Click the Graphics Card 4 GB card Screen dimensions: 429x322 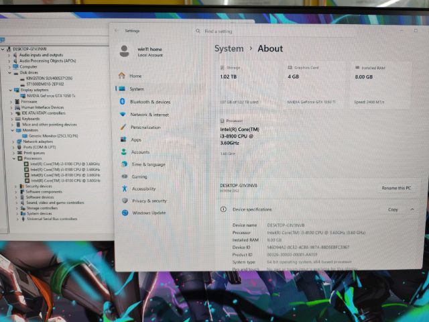(316, 85)
